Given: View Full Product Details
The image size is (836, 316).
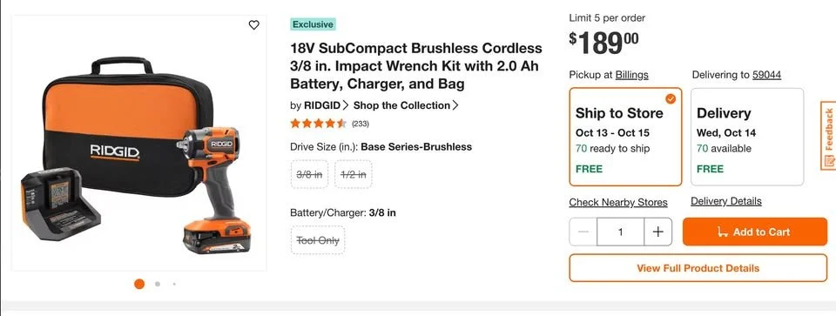Looking at the screenshot, I should click(698, 268).
